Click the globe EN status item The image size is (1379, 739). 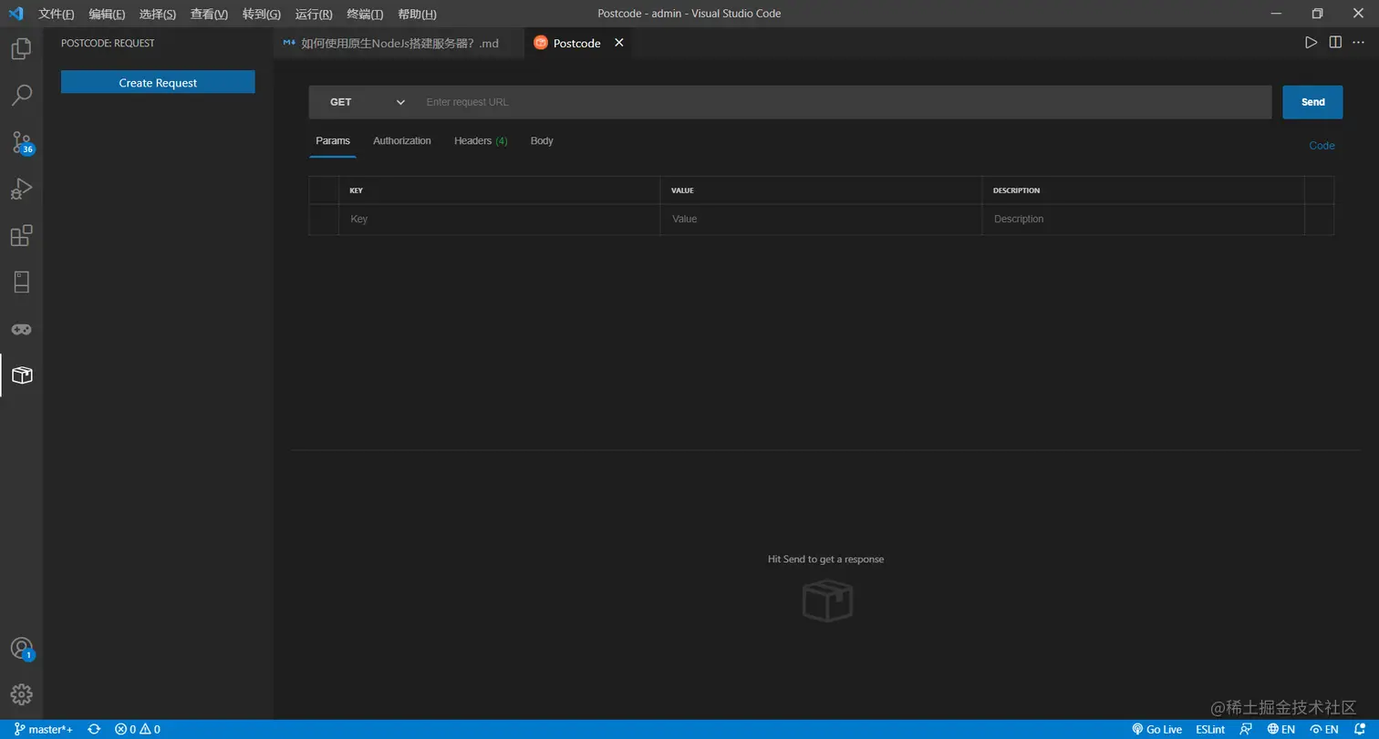(x=1281, y=729)
